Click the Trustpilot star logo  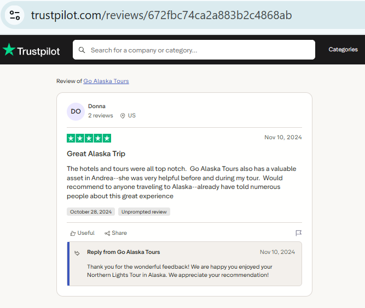9,50
